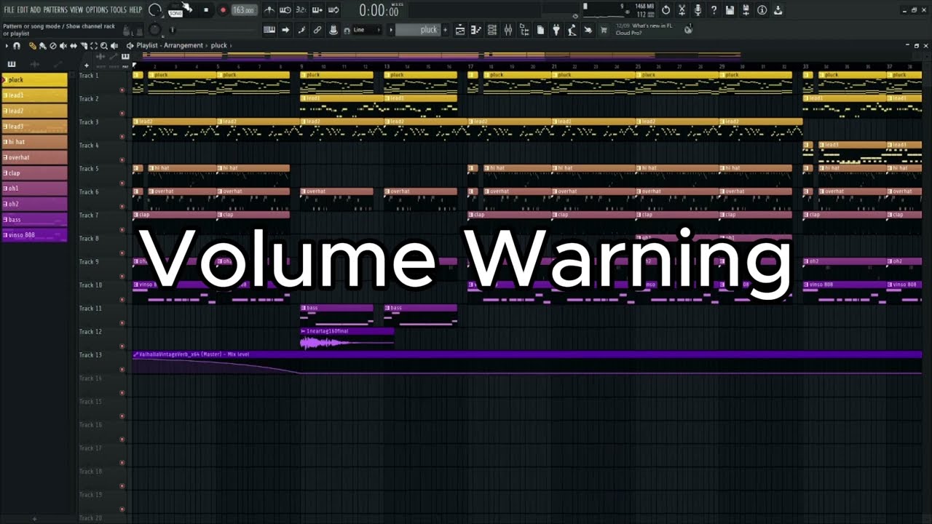Open the plugin picker plug icon
This screenshot has height=524, width=932.
(x=556, y=30)
